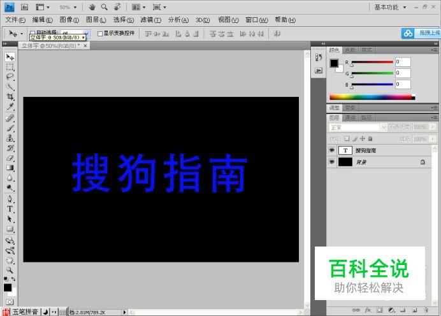Select the Lasso tool

point(10,76)
